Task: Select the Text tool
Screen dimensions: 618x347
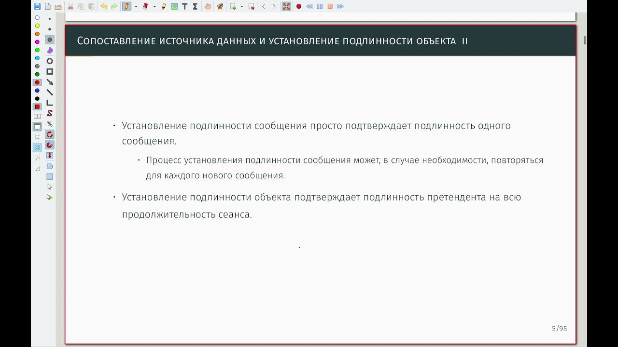Action: (184, 6)
